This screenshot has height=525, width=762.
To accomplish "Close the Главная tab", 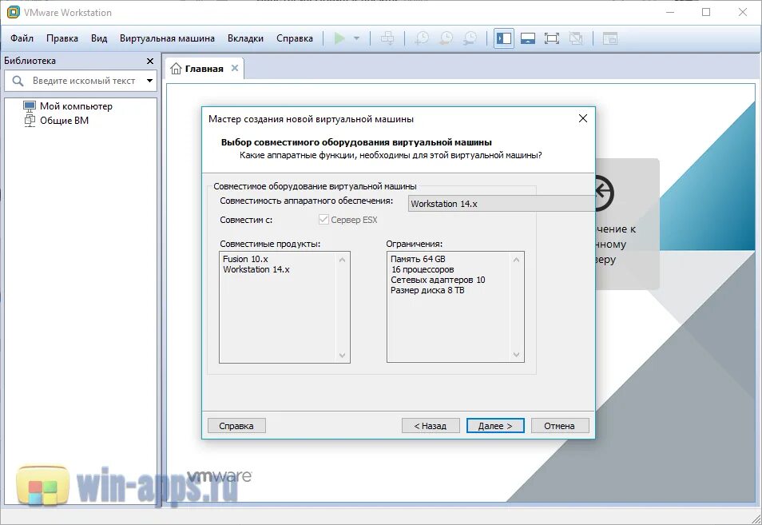I will tap(235, 68).
